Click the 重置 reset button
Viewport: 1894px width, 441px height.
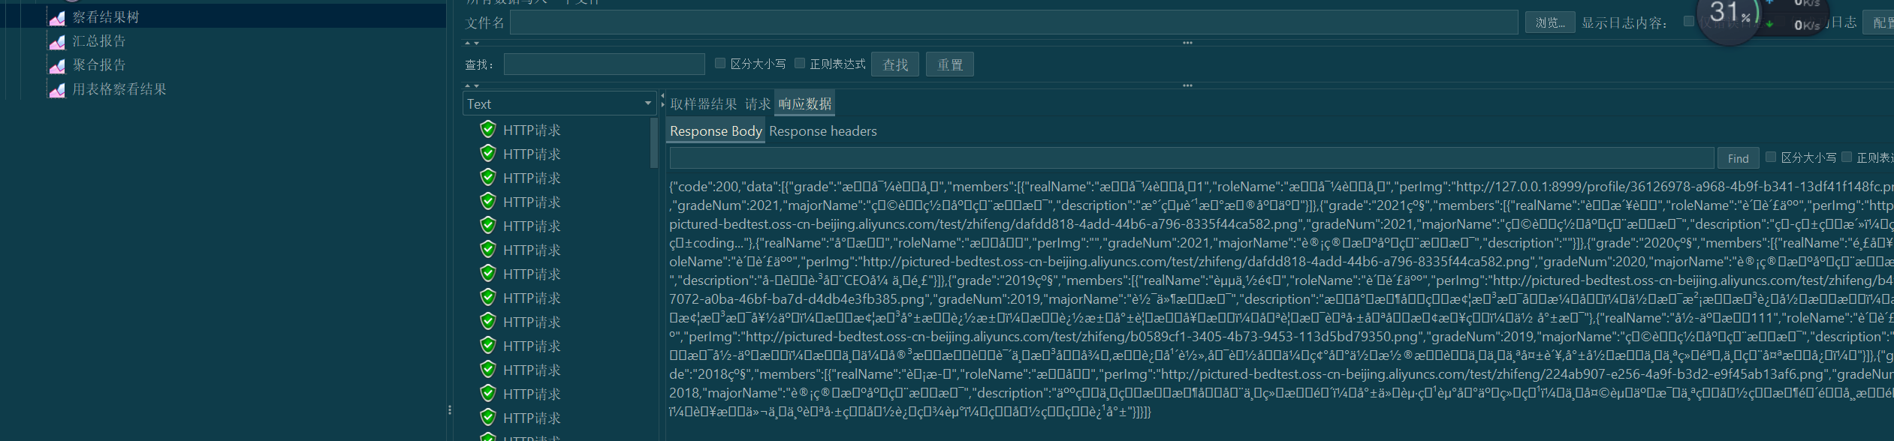[x=950, y=64]
